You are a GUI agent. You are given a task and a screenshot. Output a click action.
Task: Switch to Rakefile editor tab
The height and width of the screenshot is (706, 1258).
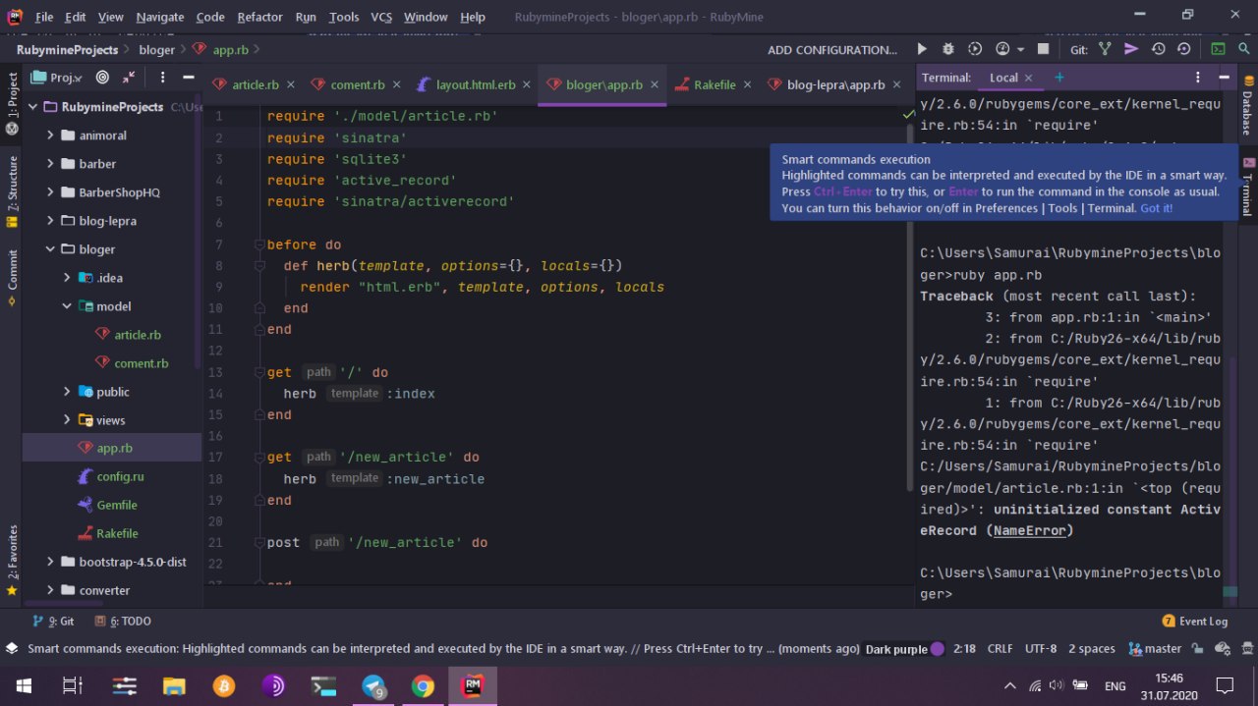pyautogui.click(x=715, y=84)
